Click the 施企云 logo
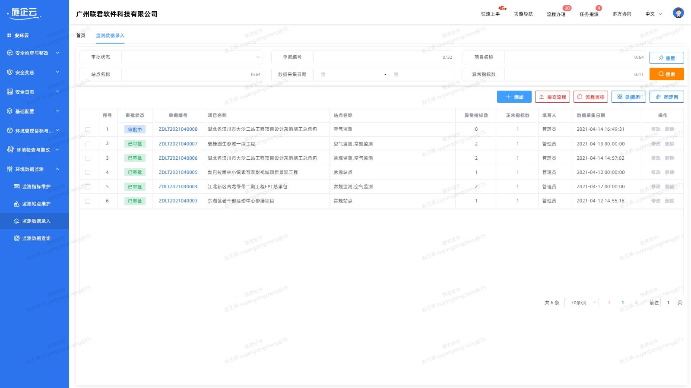Screen dimensions: 691x388 pos(25,13)
